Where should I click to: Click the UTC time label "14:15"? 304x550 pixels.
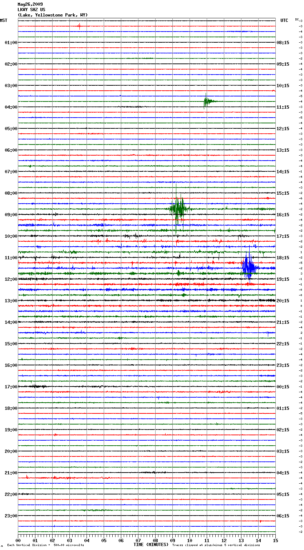click(x=283, y=172)
